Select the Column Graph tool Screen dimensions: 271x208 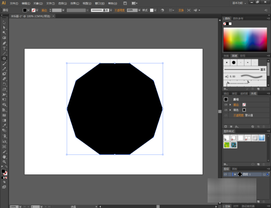click(4, 141)
